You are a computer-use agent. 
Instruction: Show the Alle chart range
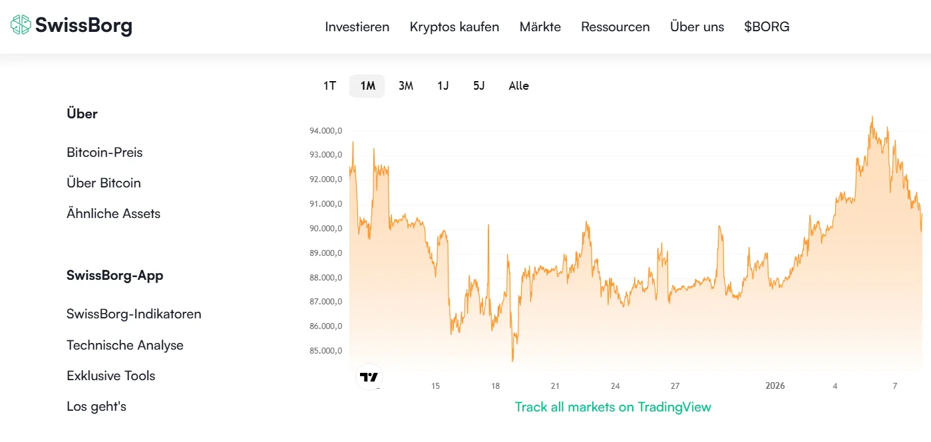tap(519, 86)
